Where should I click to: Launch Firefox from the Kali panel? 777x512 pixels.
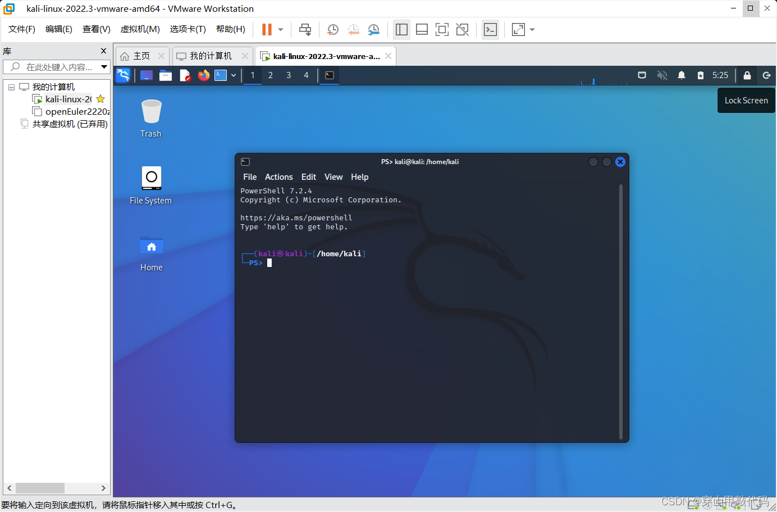pos(204,75)
